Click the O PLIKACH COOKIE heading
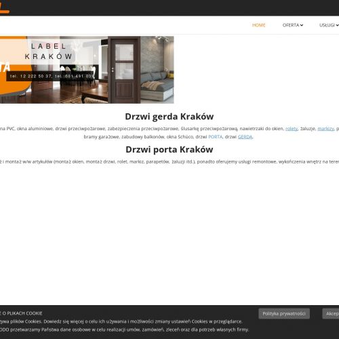Image resolution: width=339 pixels, height=339 pixels. click(x=21, y=313)
